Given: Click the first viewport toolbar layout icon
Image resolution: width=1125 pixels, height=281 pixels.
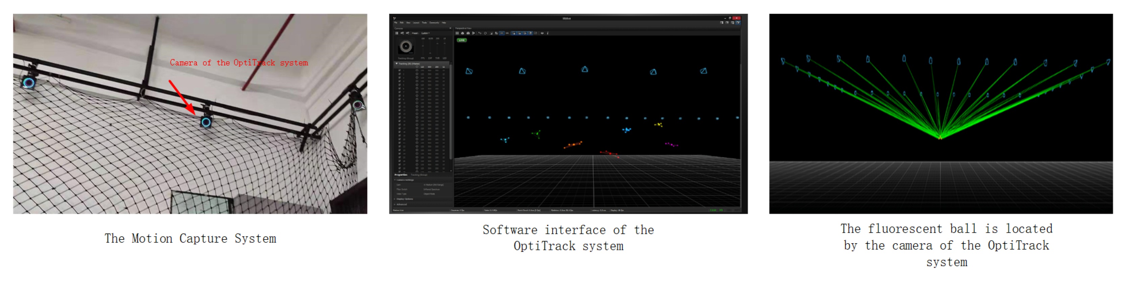Looking at the screenshot, I should [457, 33].
